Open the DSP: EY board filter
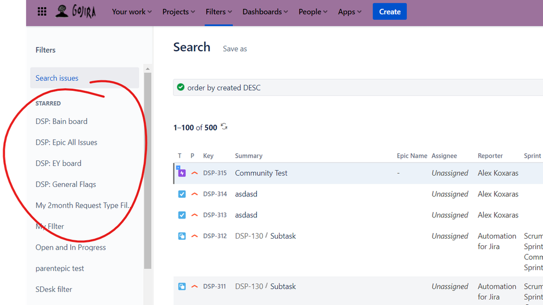 coord(58,164)
